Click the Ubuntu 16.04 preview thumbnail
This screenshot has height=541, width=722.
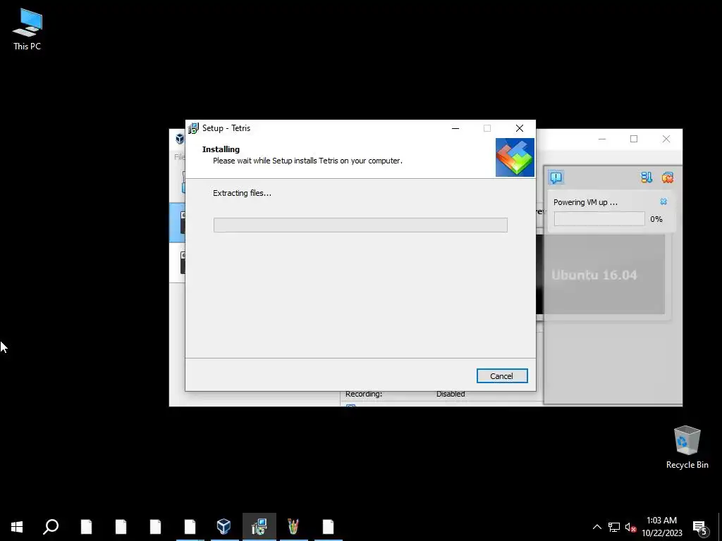tap(601, 275)
